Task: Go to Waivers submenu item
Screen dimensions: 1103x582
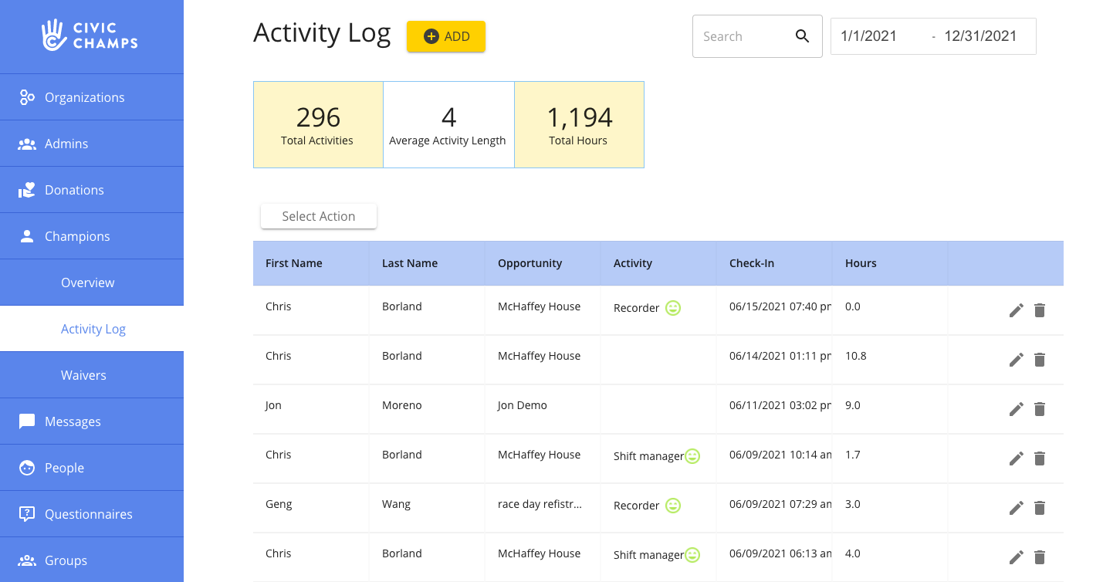Action: [83, 375]
